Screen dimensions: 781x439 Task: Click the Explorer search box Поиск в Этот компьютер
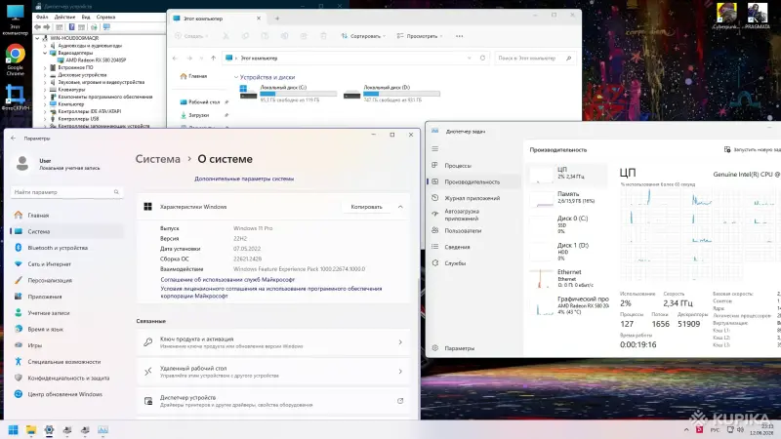click(534, 59)
